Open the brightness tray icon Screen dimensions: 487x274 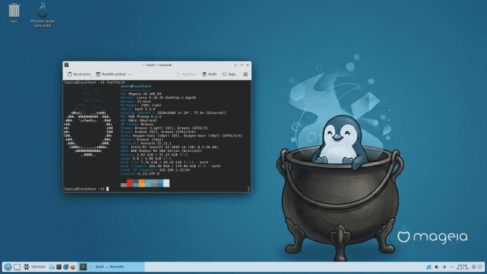(444, 267)
